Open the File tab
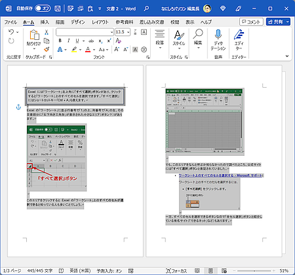 coord(10,22)
